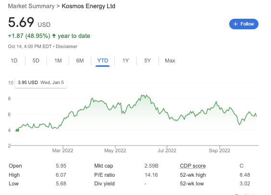Open the Market Summary breadcrumb link

[x=31, y=6]
